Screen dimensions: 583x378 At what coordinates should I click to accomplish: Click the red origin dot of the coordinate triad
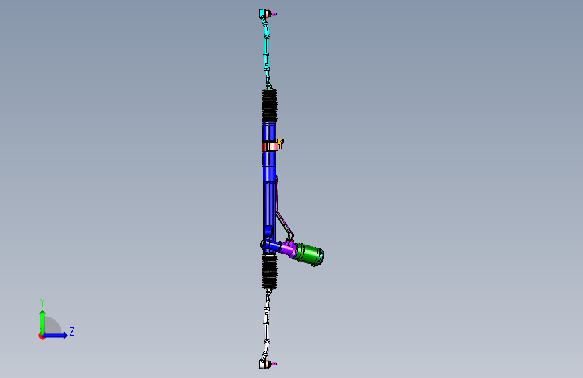point(42,336)
